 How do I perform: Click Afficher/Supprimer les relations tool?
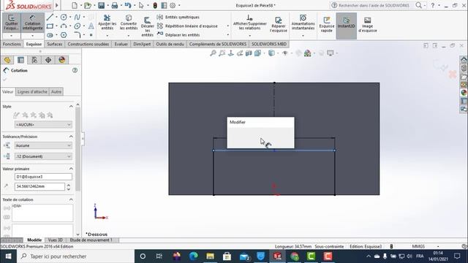pyautogui.click(x=249, y=23)
